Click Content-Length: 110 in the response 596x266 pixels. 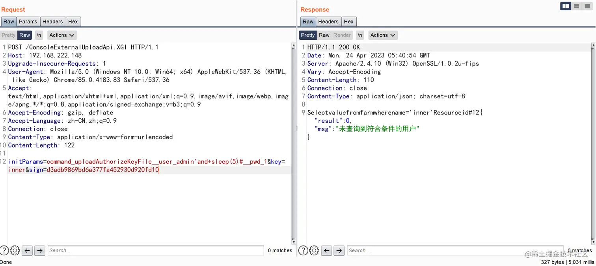point(341,80)
